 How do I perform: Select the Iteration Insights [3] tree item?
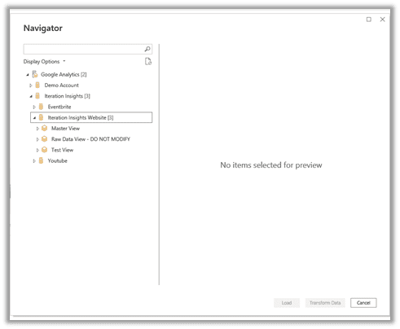pos(67,96)
